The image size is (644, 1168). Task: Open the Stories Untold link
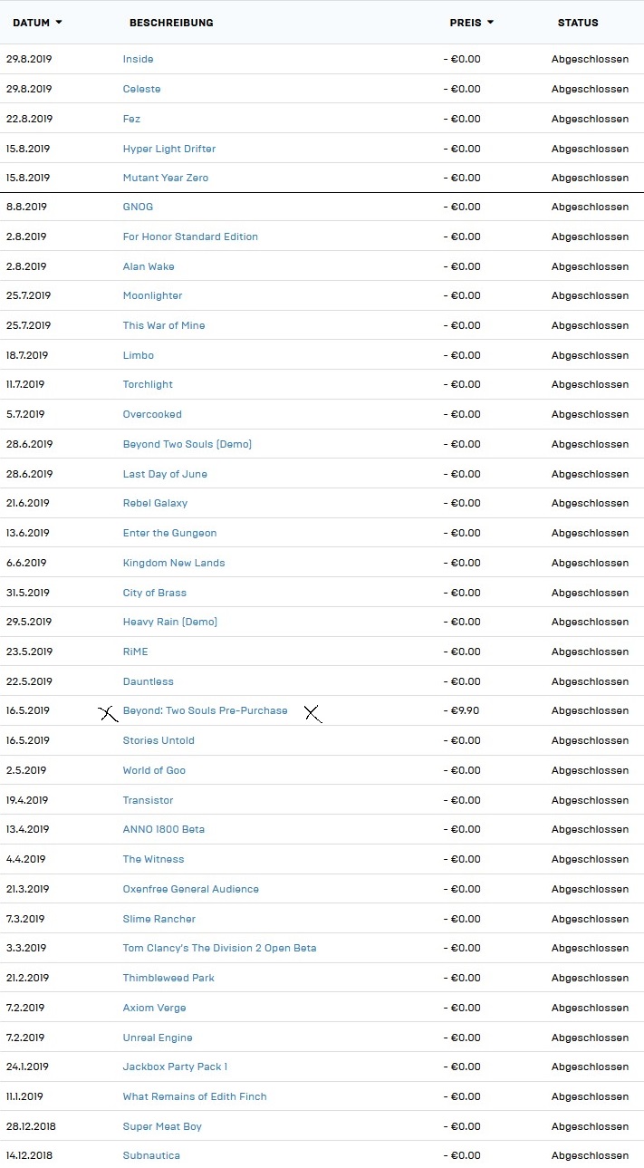pos(159,740)
